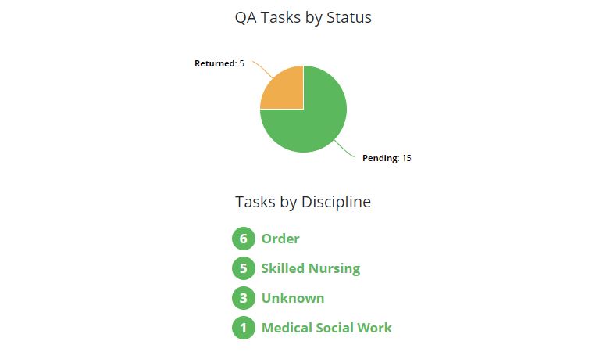View Medical Social Work tasks
Image resolution: width=610 pixels, height=352 pixels.
tap(326, 328)
